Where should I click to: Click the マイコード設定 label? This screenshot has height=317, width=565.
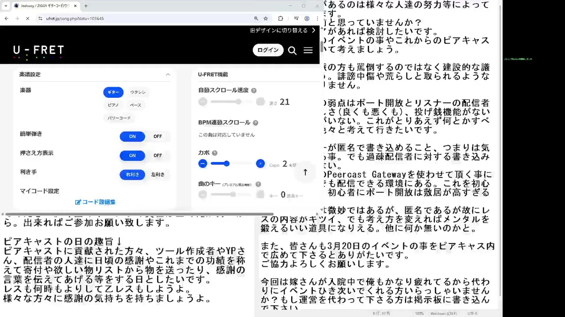point(39,191)
